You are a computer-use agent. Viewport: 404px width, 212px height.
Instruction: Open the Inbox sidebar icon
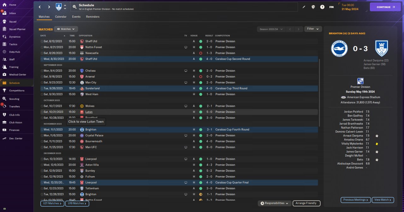pos(4,13)
